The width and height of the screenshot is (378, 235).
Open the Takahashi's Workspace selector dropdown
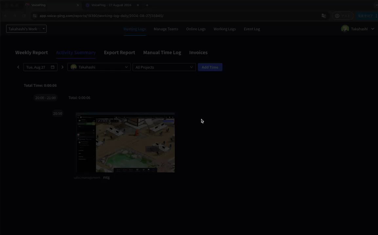26,29
